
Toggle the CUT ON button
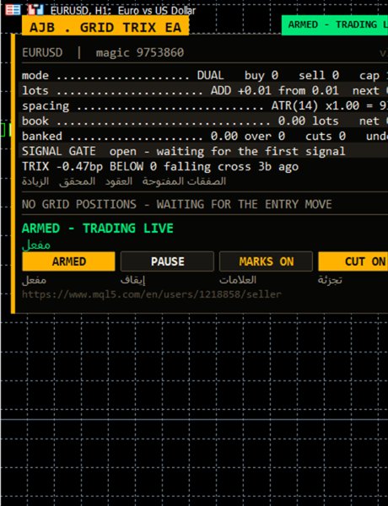tap(353, 261)
